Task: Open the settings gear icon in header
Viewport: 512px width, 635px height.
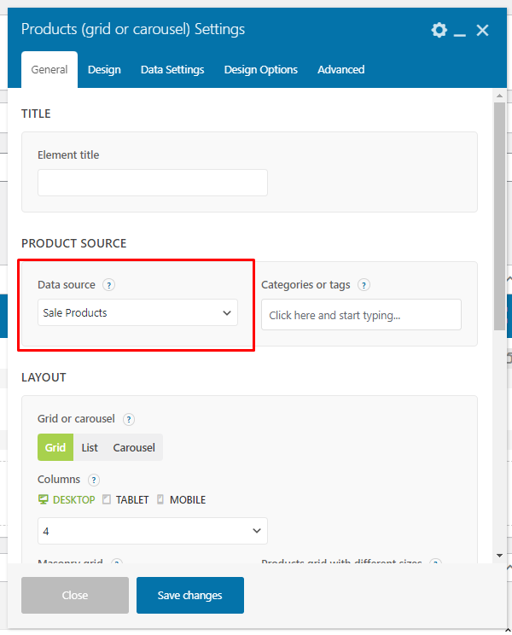Action: coord(439,30)
